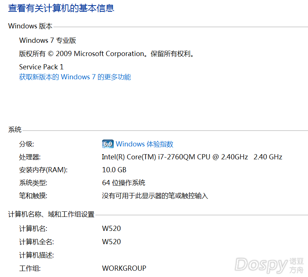Screen dimensions: 308x277
Task: Select the Windows 7 专业版 edition text
Action: (x=48, y=41)
